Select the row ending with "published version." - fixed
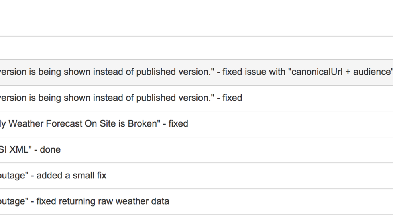 [196, 98]
